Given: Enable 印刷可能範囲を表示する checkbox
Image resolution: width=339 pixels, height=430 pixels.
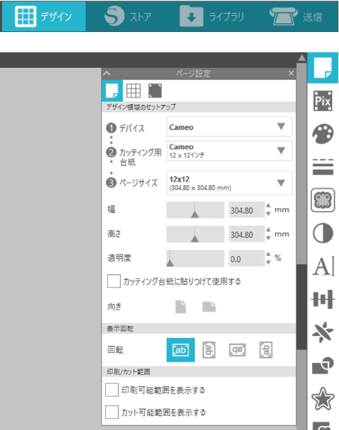Looking at the screenshot, I should point(112,390).
